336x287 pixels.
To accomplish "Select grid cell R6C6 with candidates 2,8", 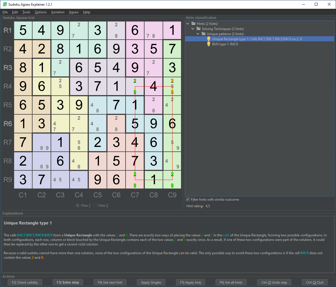I will click(x=116, y=124).
